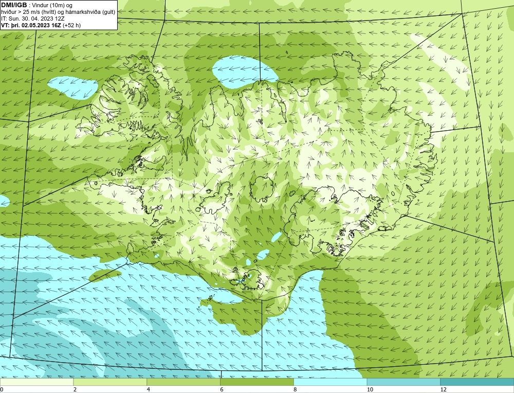This screenshot has width=514, height=393.
Task: Click the 'VT: þri. 02.05.2023 16Z' valid time
Action: click(x=31, y=25)
